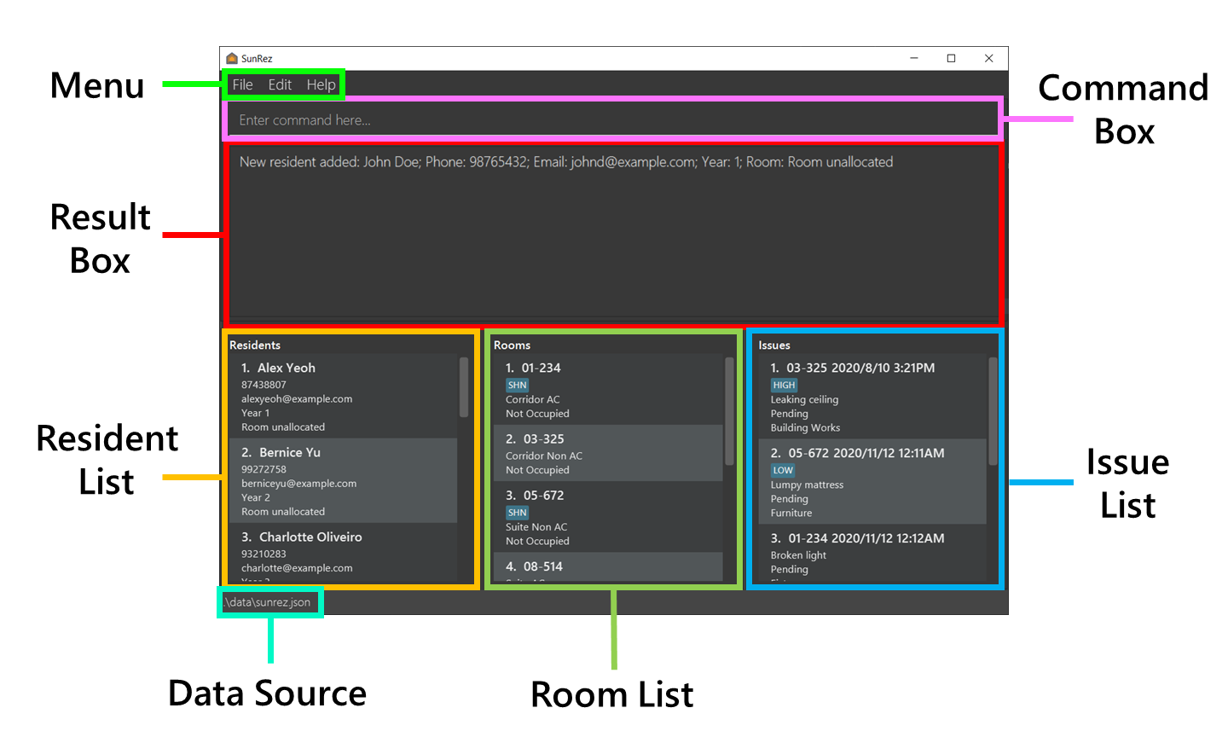Open the Edit menu

coord(280,84)
